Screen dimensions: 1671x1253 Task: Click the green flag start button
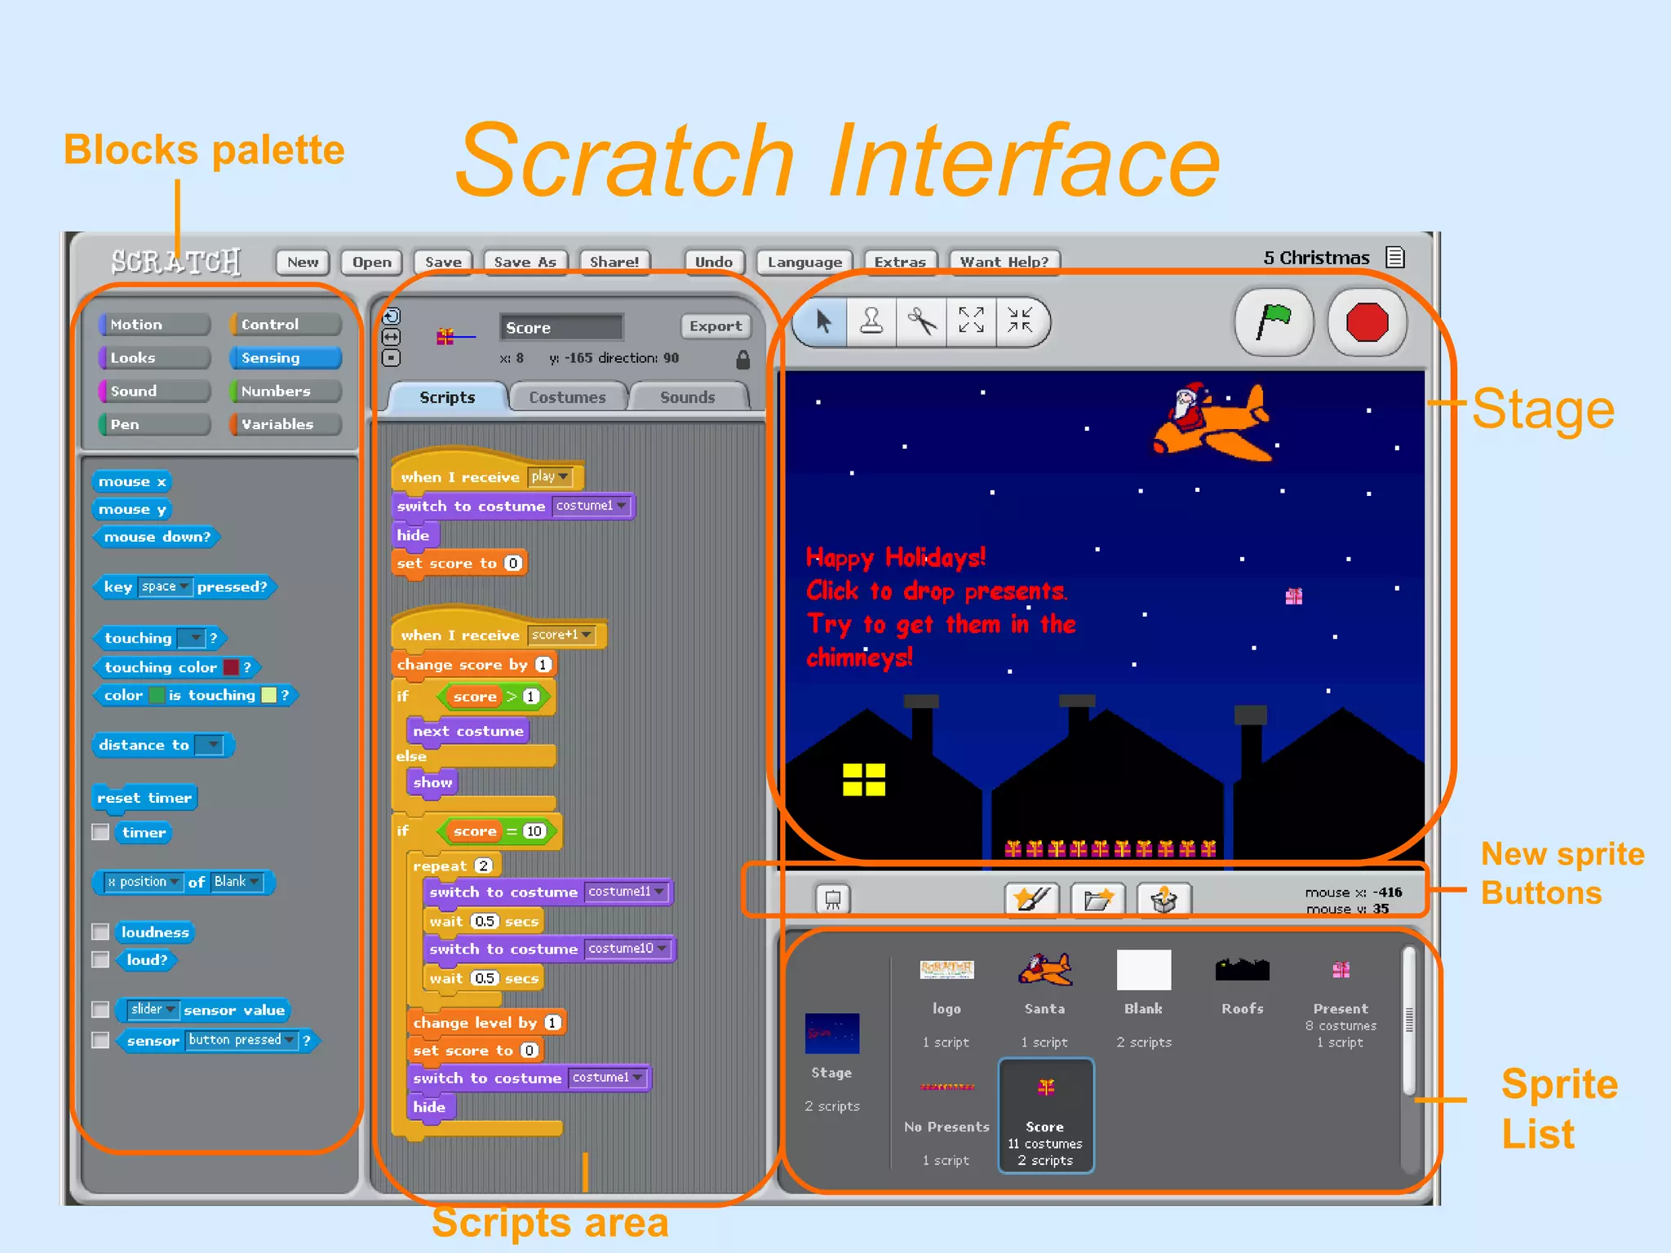[1274, 321]
